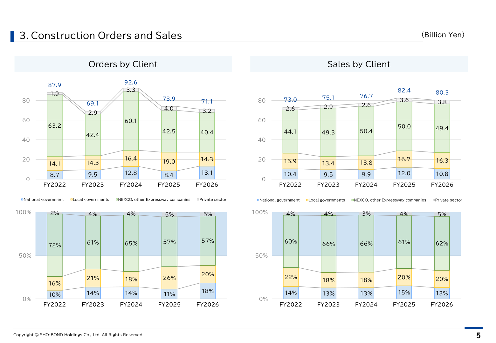This screenshot has width=496, height=343.
Task: Click the 'Orders by Client' header
Action: click(x=123, y=64)
